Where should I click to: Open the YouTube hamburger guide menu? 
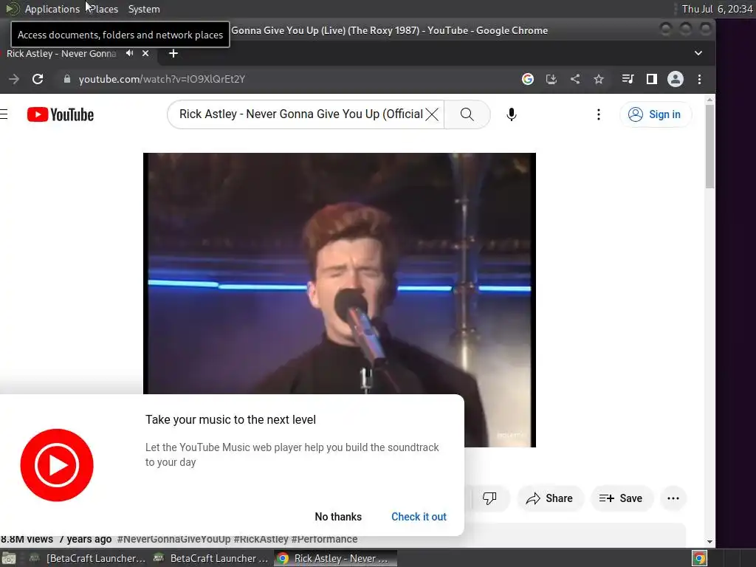click(4, 114)
